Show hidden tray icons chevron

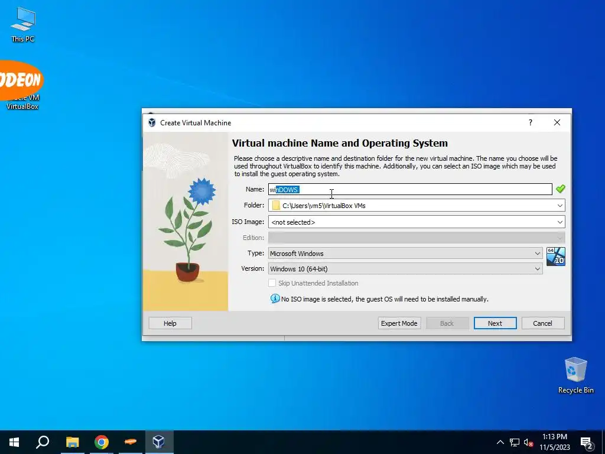(x=500, y=442)
